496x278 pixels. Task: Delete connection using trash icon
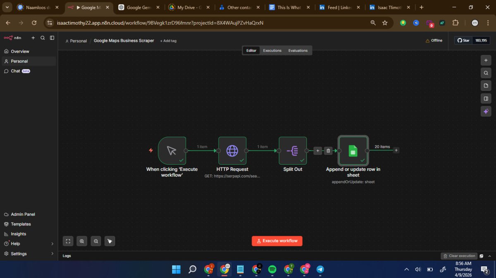[328, 151]
